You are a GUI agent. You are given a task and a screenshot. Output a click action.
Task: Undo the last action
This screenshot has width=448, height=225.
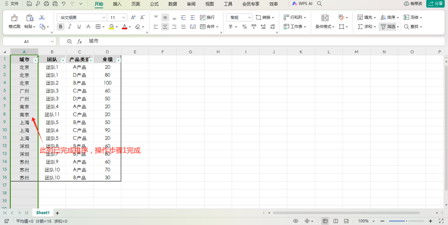[63, 4]
